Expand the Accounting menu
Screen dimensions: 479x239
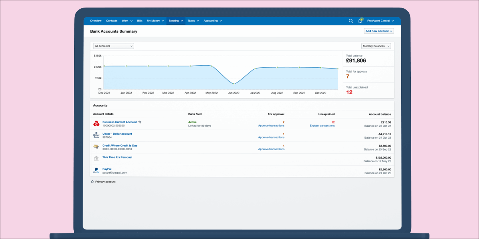pos(212,21)
